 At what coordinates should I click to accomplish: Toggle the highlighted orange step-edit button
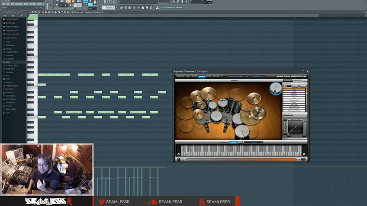[68, 1]
